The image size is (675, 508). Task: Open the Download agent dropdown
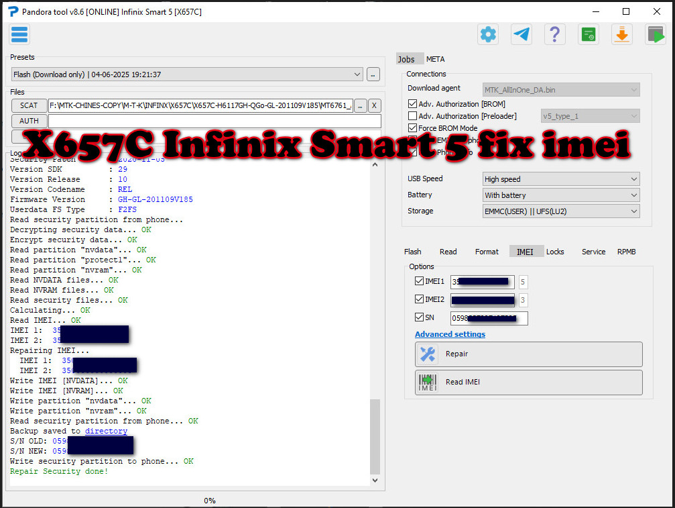tap(561, 90)
